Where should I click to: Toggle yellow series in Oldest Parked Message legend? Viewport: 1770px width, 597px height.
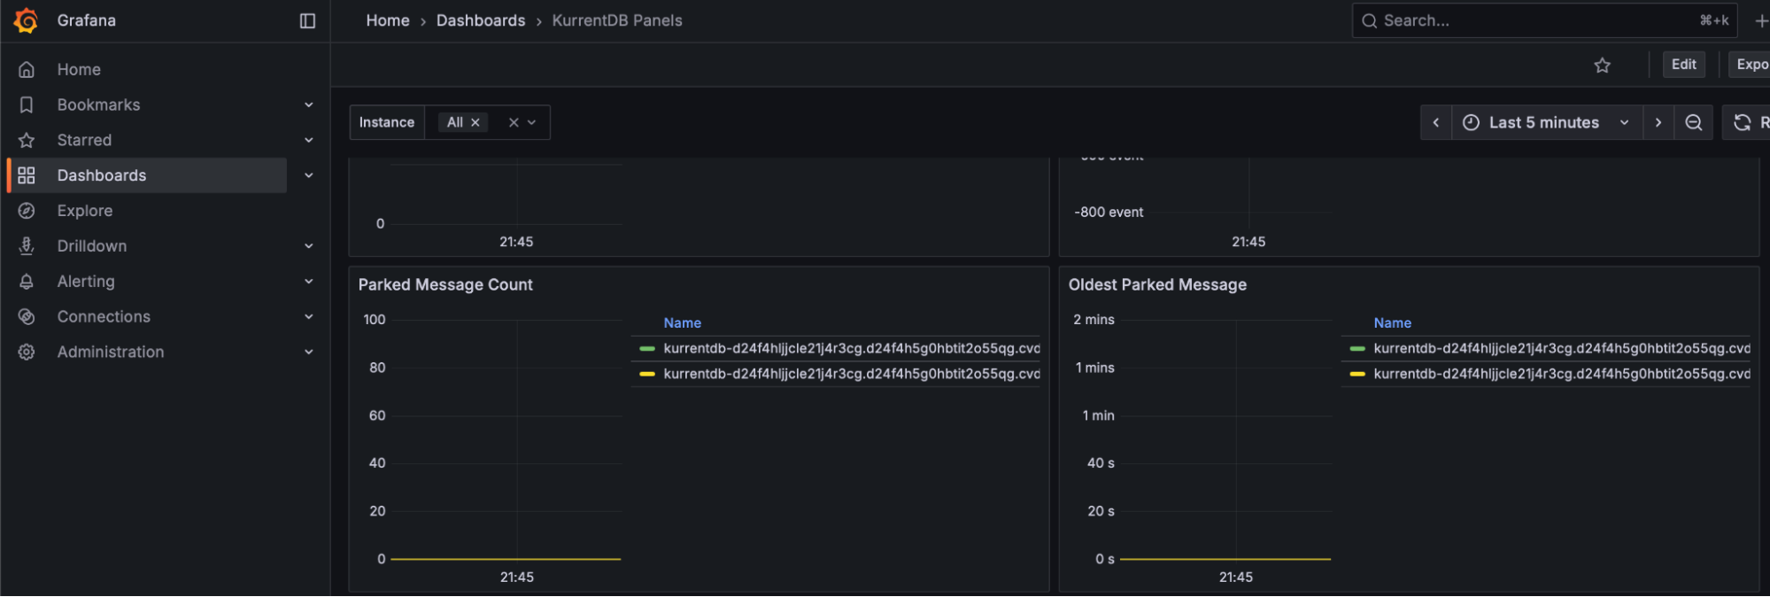pos(1560,374)
